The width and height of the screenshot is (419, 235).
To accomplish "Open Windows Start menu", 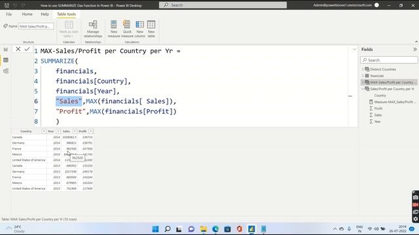I will tap(155, 229).
